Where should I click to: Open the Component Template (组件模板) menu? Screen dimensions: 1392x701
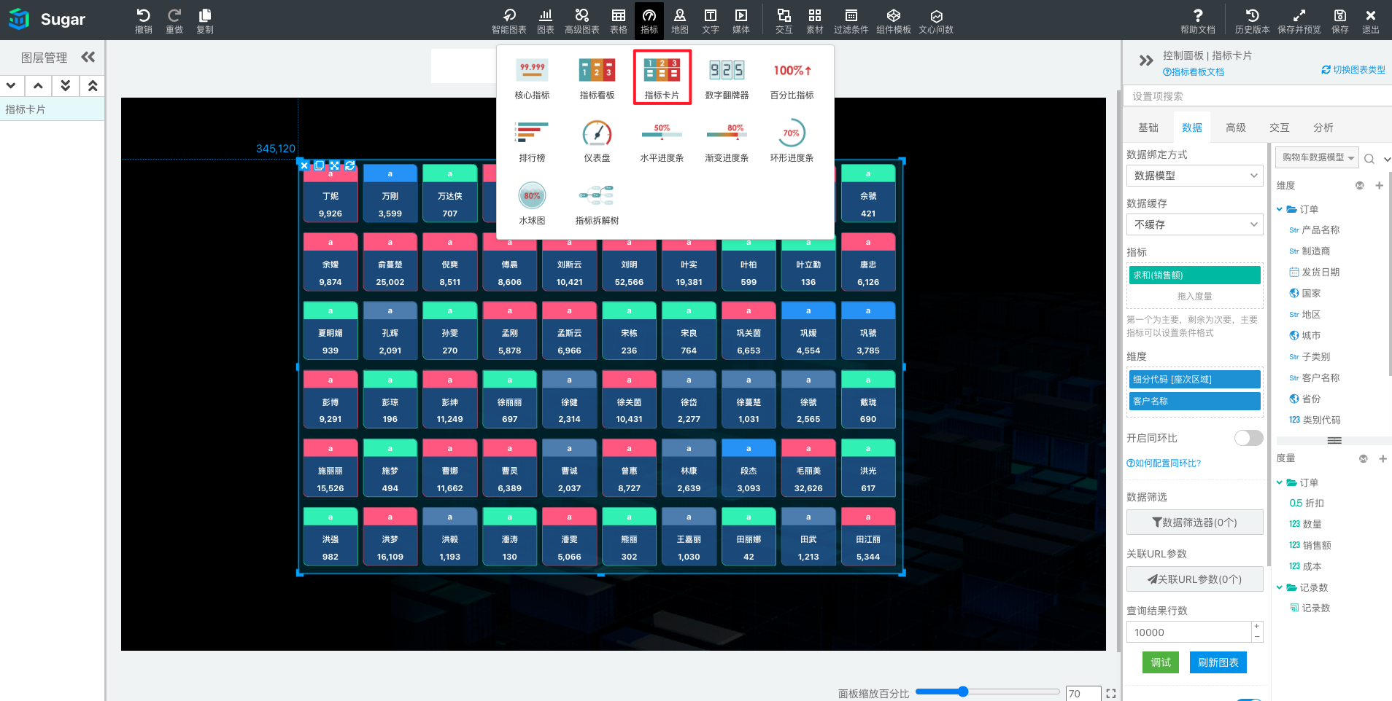point(893,20)
